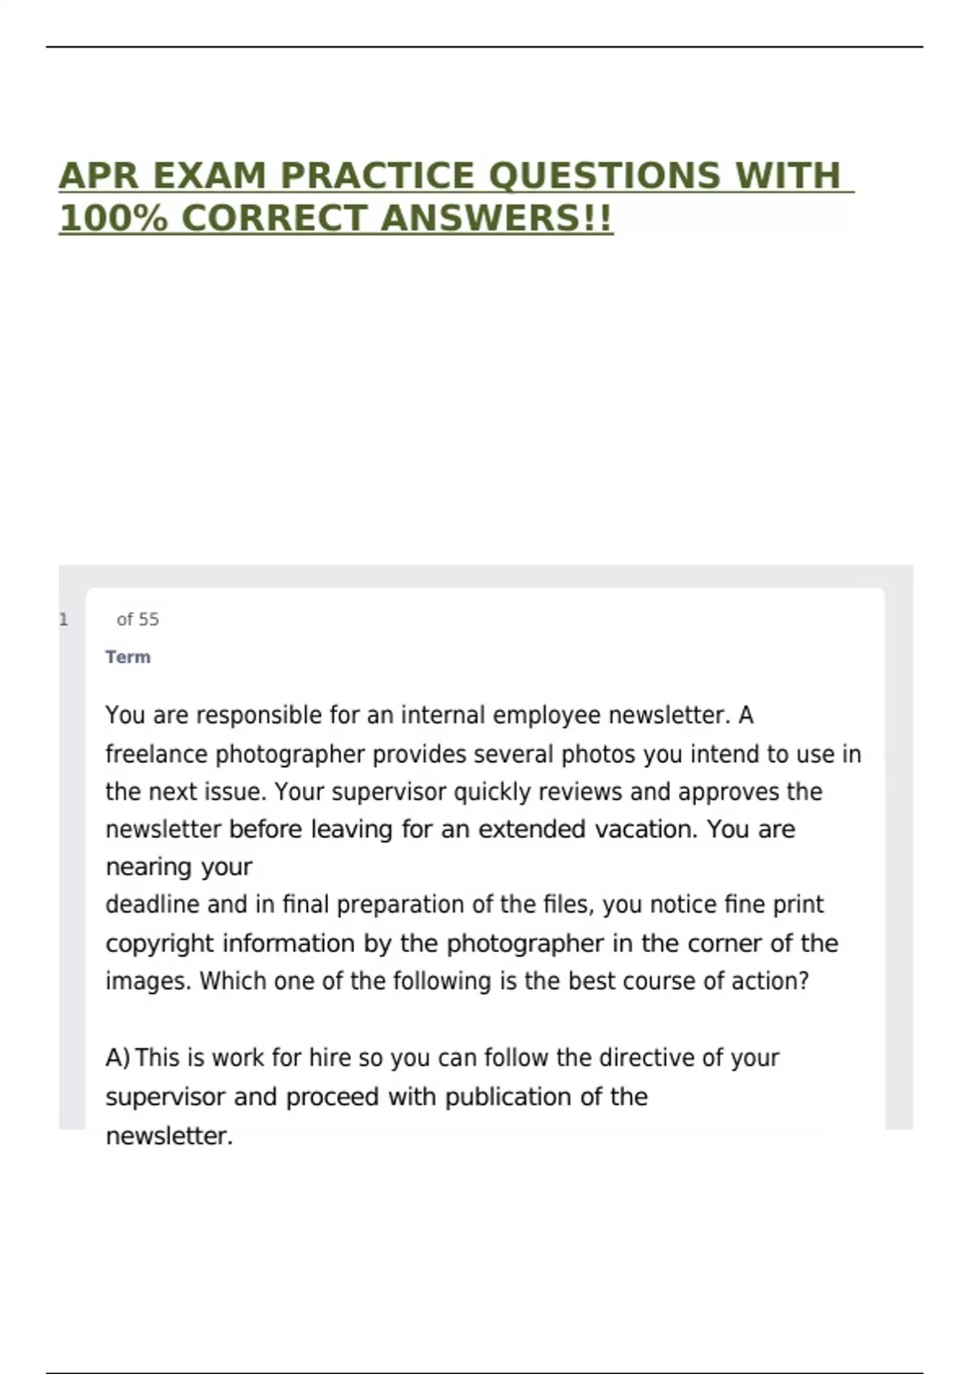Image resolution: width=970 pixels, height=1374 pixels.
Task: Click the top horizontal page rule
Action: [x=485, y=47]
